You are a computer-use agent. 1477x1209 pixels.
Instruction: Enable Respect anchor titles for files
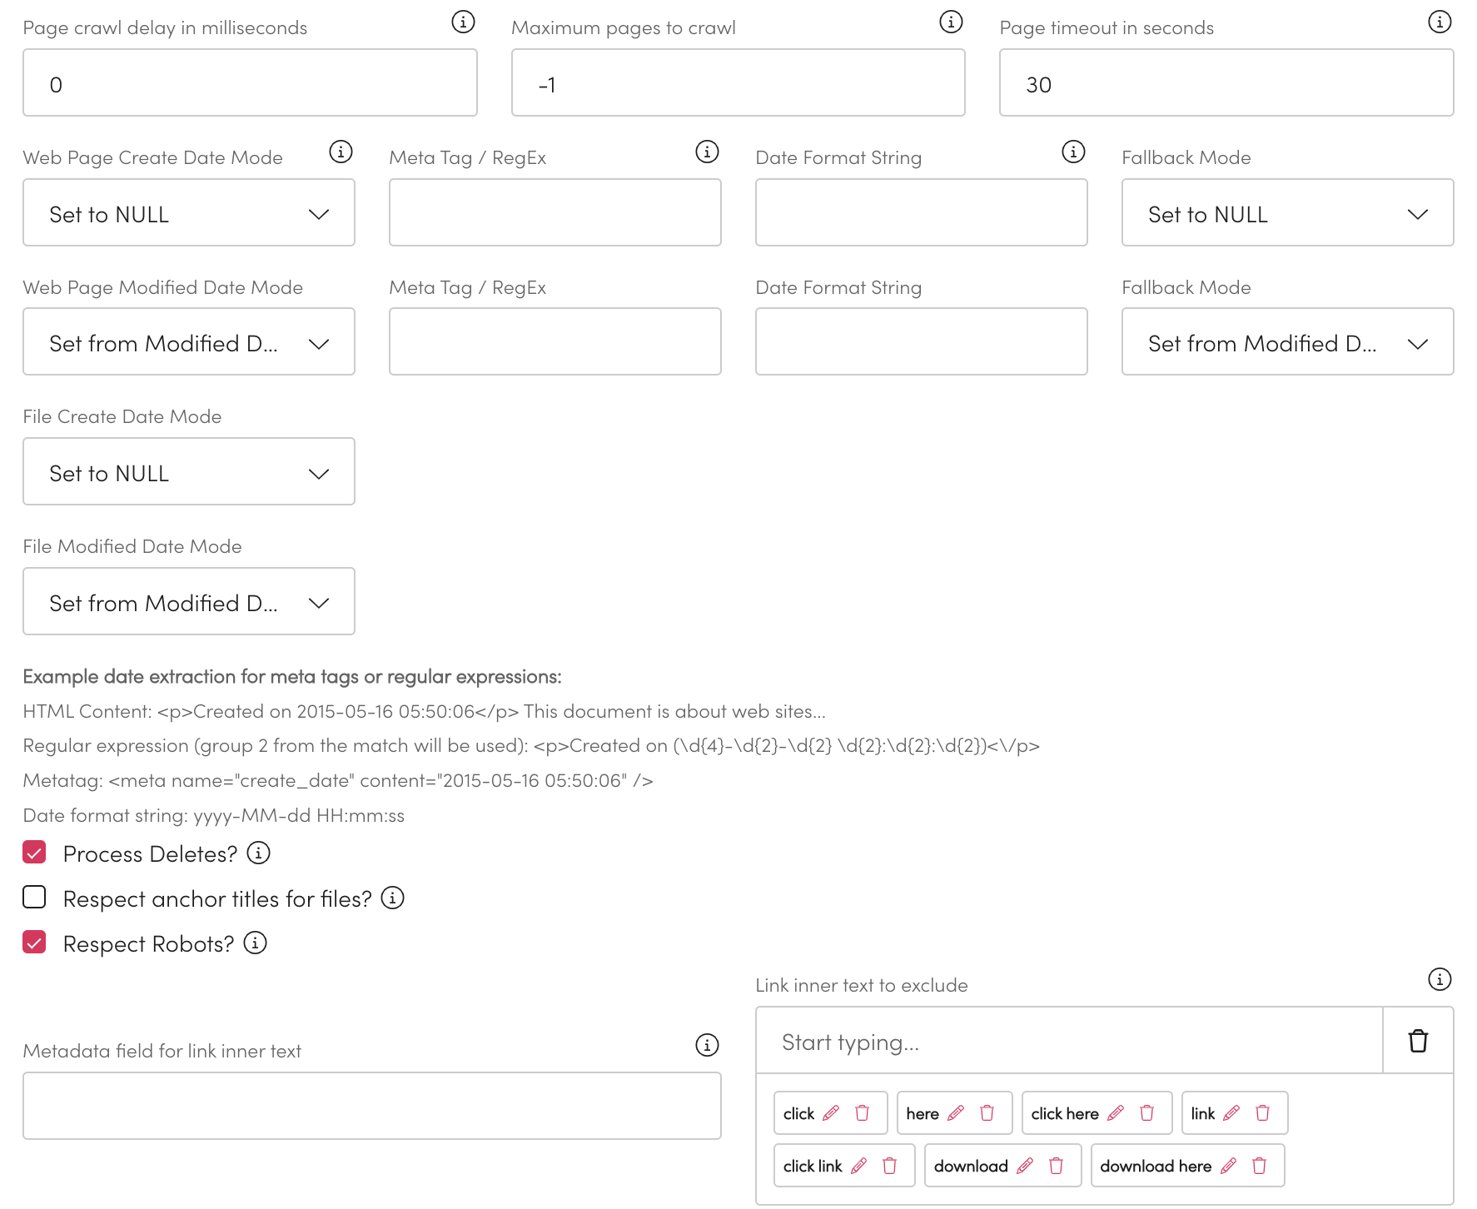(x=34, y=898)
